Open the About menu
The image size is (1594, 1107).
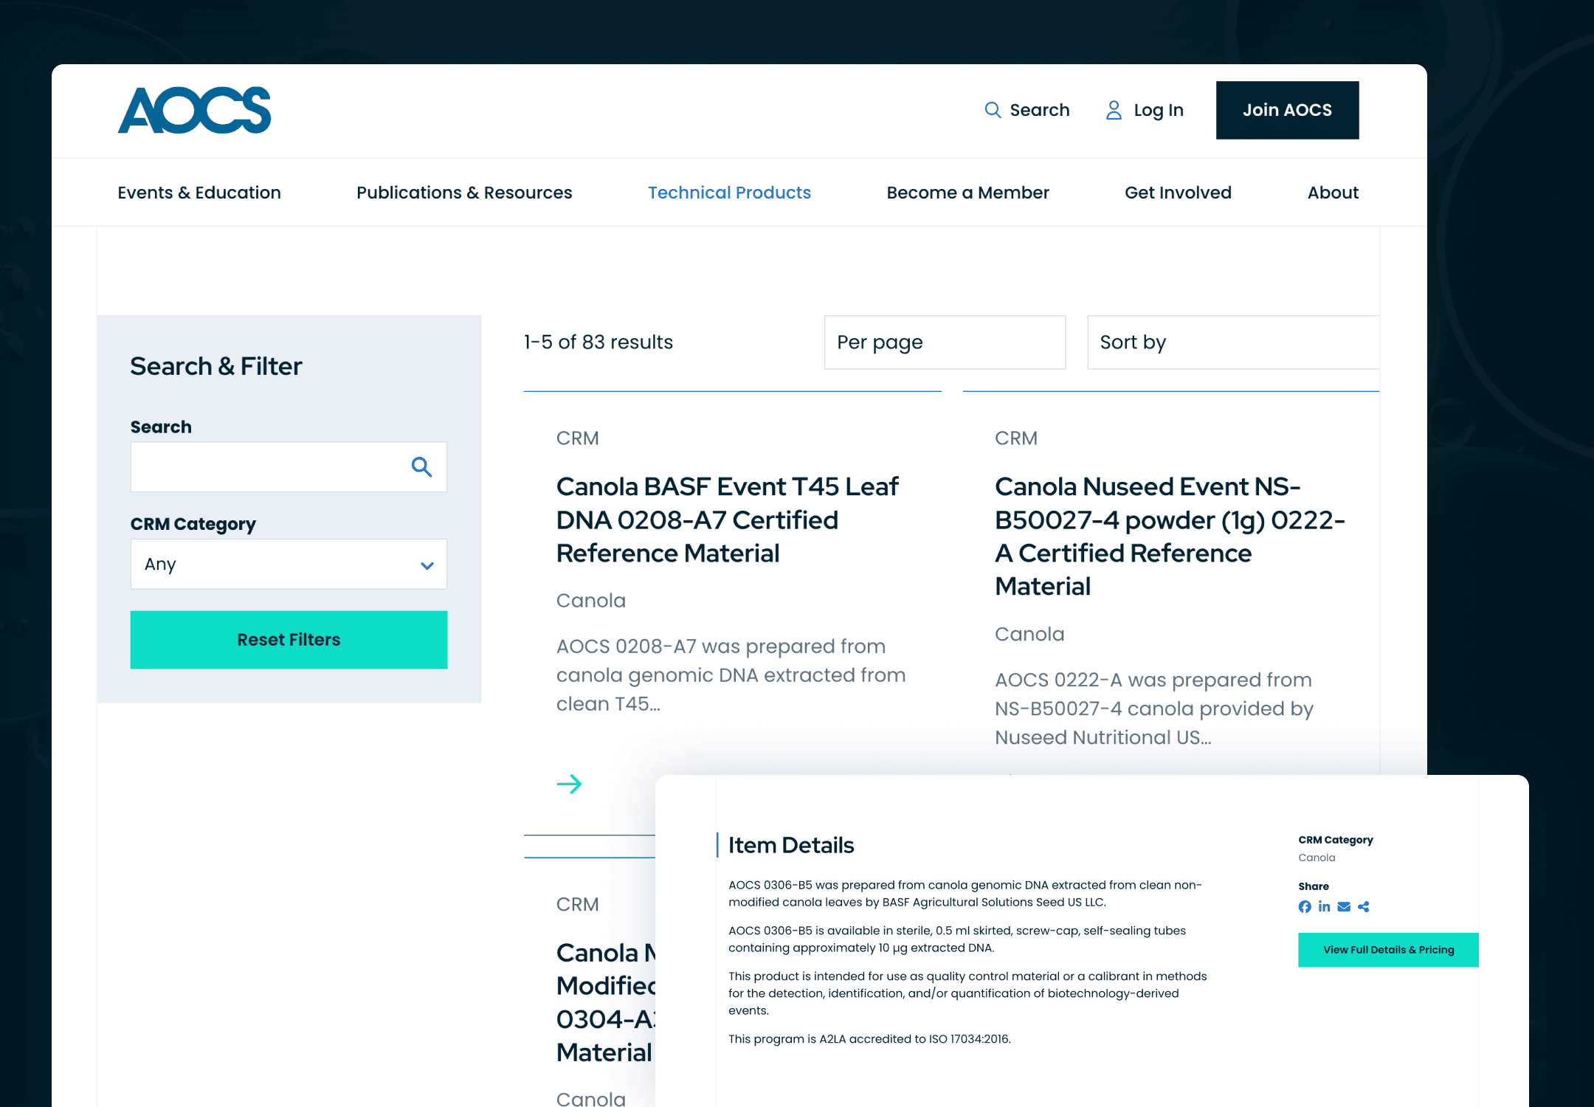[x=1333, y=193]
